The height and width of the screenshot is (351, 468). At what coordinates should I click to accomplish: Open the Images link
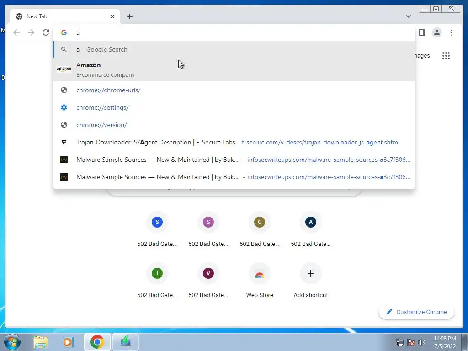click(422, 55)
